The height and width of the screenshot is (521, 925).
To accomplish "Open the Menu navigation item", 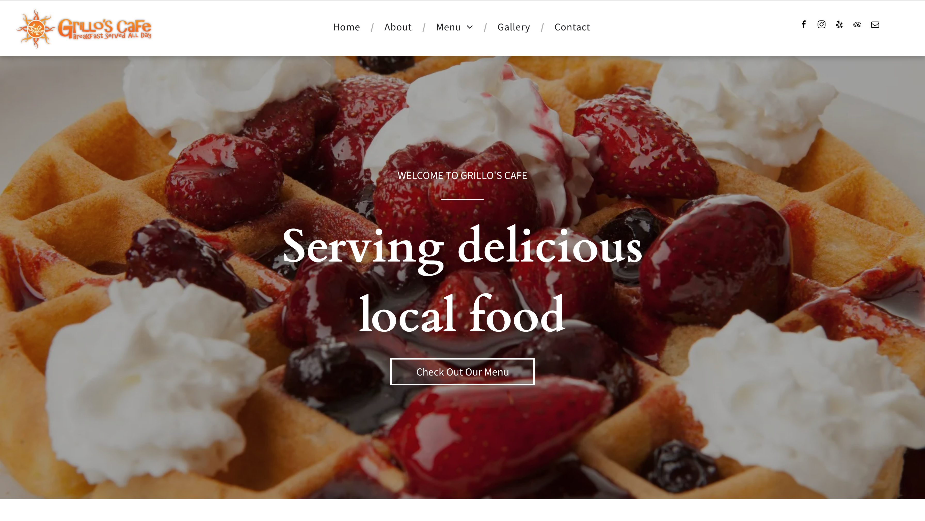I will pyautogui.click(x=449, y=27).
